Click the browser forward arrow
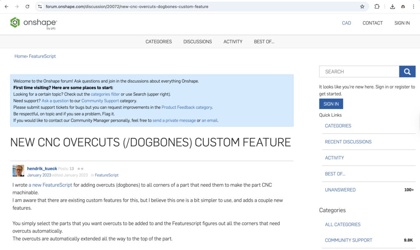 click(x=17, y=7)
